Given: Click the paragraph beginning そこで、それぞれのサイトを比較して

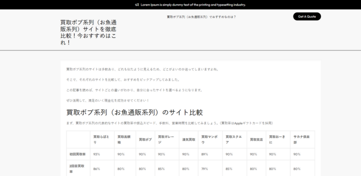Looking at the screenshot, I should tap(123, 80).
